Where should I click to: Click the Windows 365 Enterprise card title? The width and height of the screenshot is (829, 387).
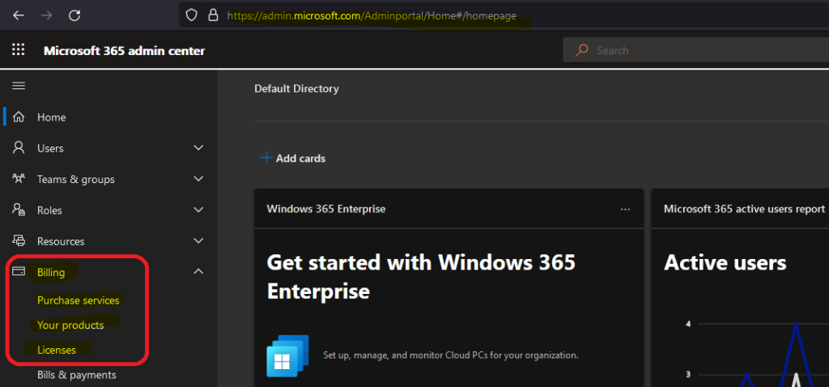click(326, 209)
